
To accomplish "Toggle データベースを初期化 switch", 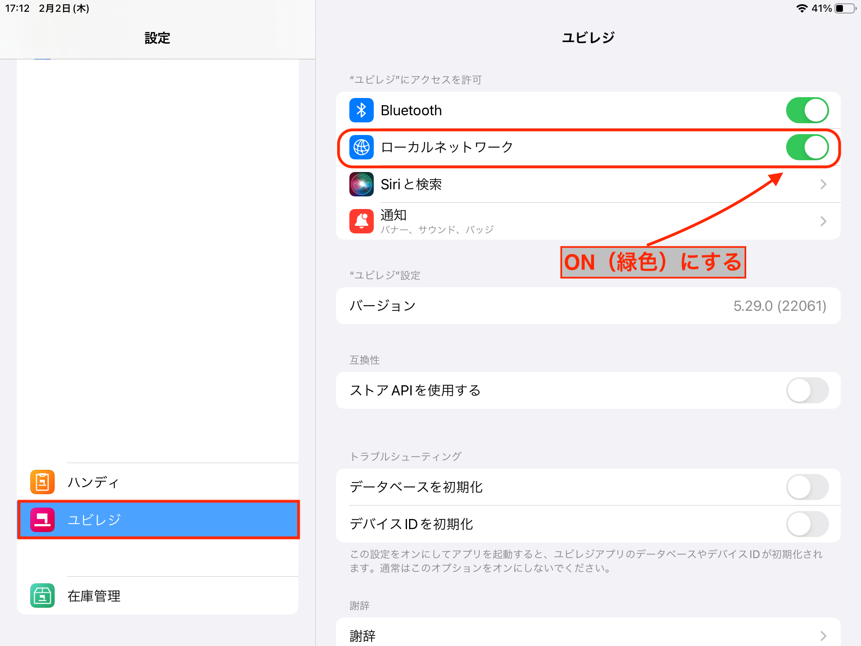I will 807,487.
